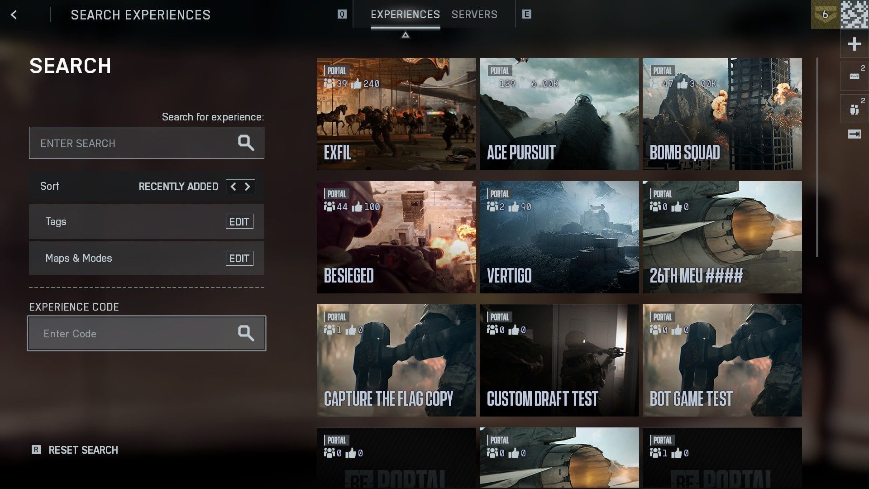Switch sort to next option
The image size is (869, 489).
tap(248, 187)
